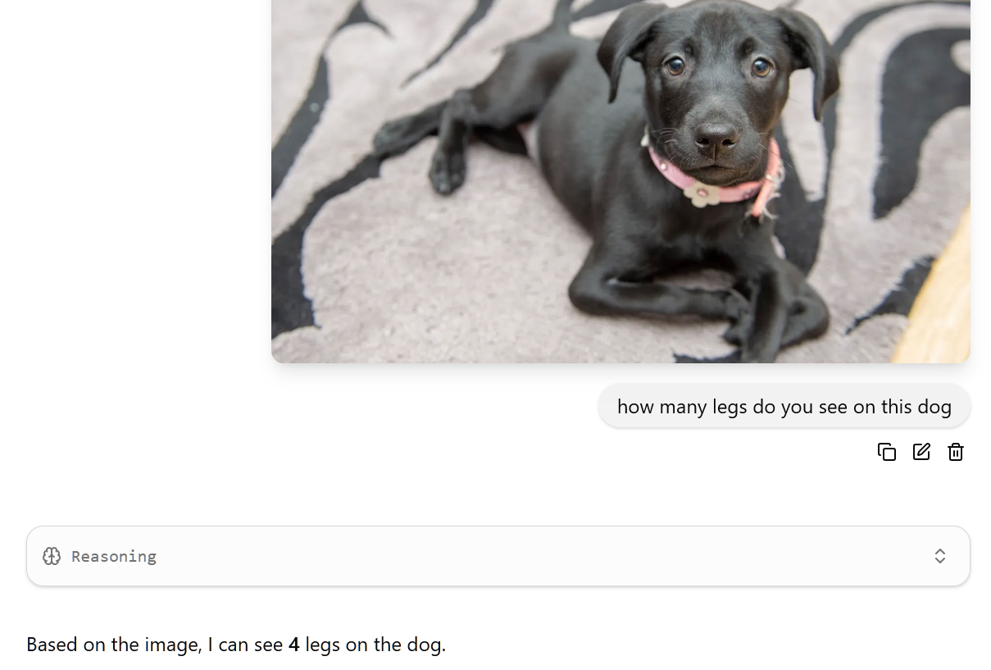The image size is (991, 670).
Task: Click the "how many legs" message bubble
Action: (784, 406)
